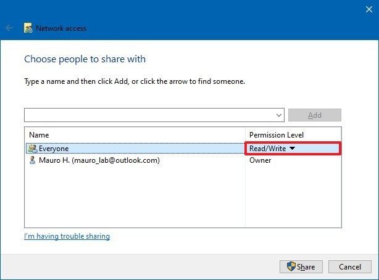
Task: Expand the name combo box arrow
Action: [x=279, y=115]
